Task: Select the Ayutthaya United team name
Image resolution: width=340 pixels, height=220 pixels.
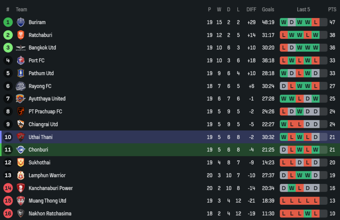Action: pos(47,99)
